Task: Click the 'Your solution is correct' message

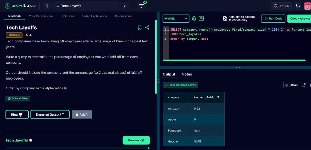Action: coord(181,85)
